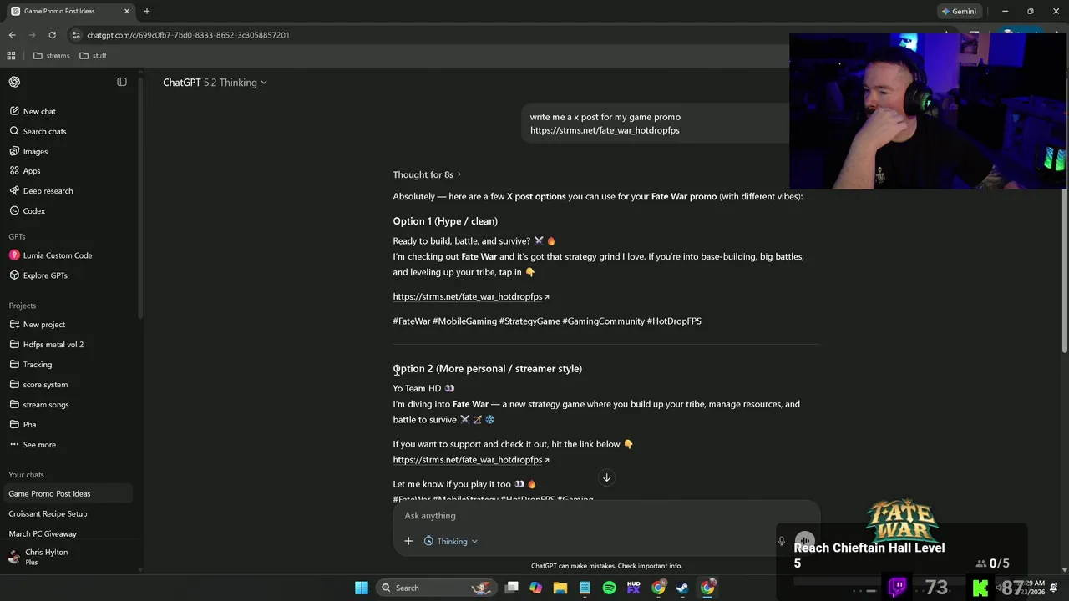Click the voice mode button in composer

pyautogui.click(x=804, y=541)
